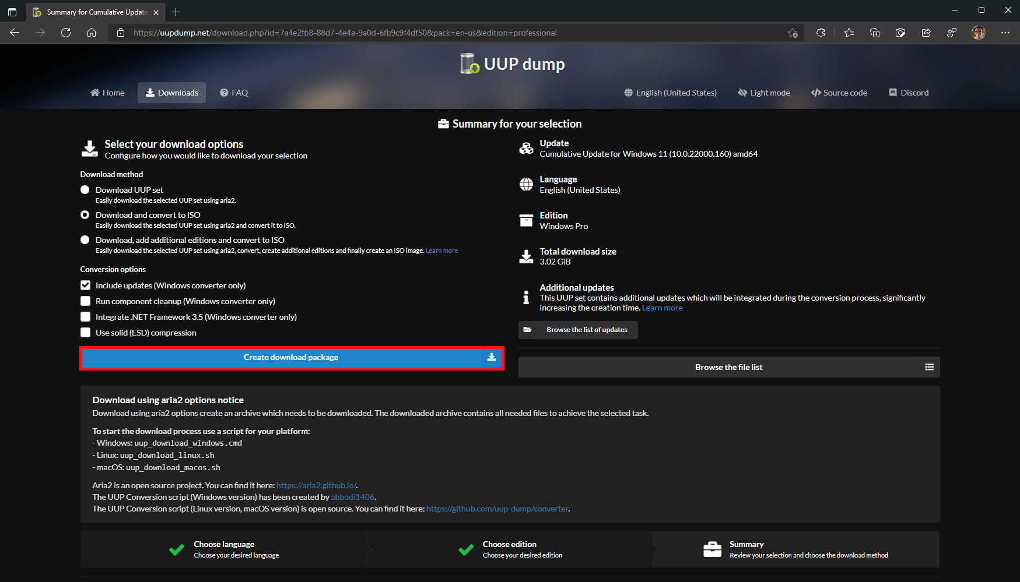This screenshot has width=1020, height=582.
Task: Change language from English (United States)
Action: tap(670, 93)
